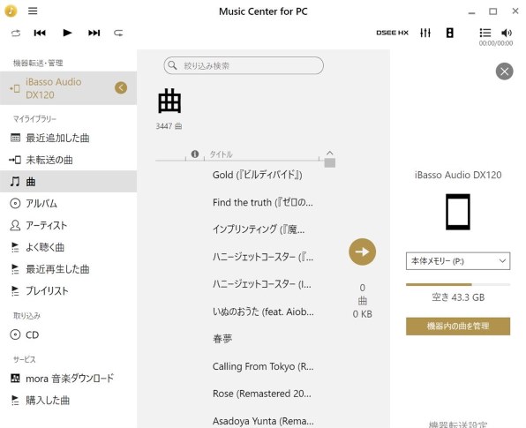Image resolution: width=526 pixels, height=428 pixels.
Task: Toggle repeat mode icon
Action: pyautogui.click(x=118, y=33)
